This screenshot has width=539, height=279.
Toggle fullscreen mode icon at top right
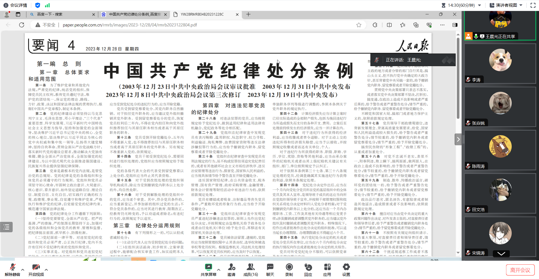pyautogui.click(x=533, y=5)
